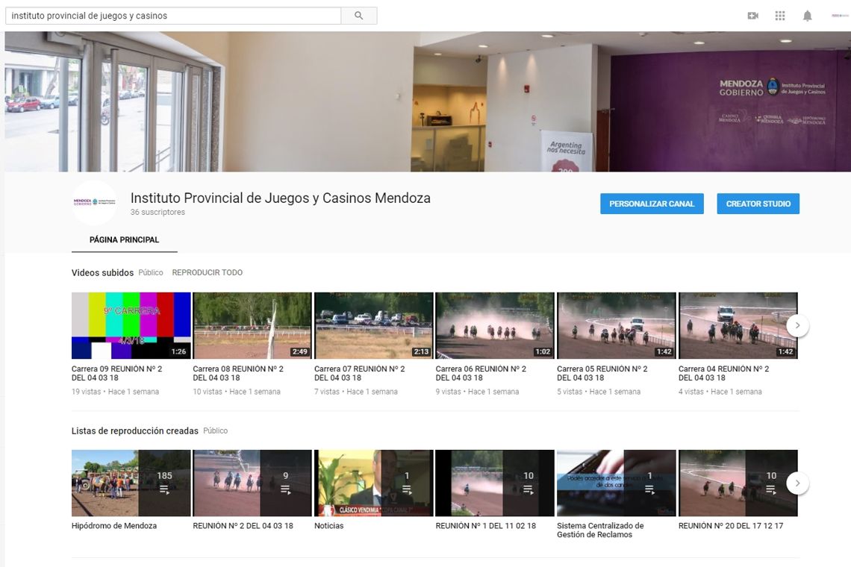Open Carrera 04 video thumbnail

point(738,325)
